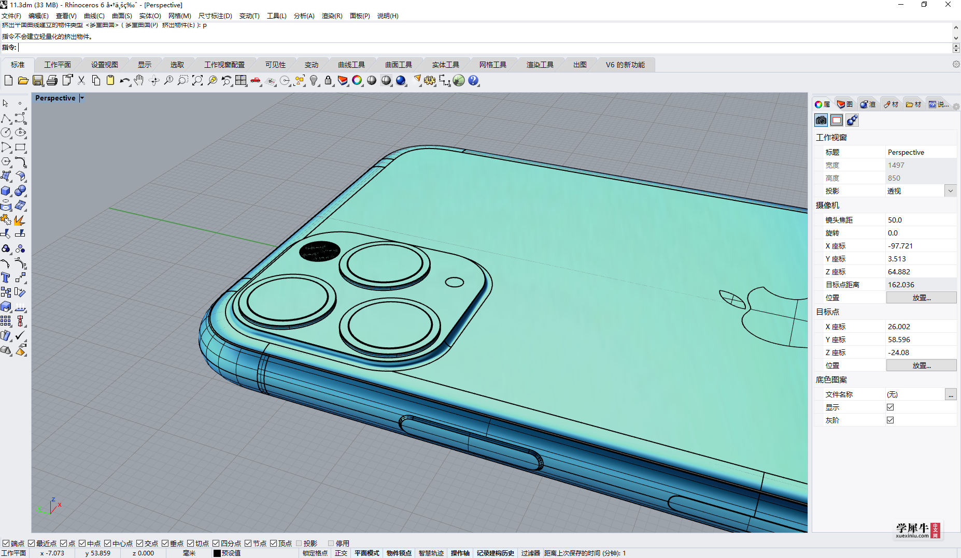Viewport: 961px width, 558px height.
Task: Toggle the 切点 osnap checkbox
Action: pyautogui.click(x=191, y=543)
